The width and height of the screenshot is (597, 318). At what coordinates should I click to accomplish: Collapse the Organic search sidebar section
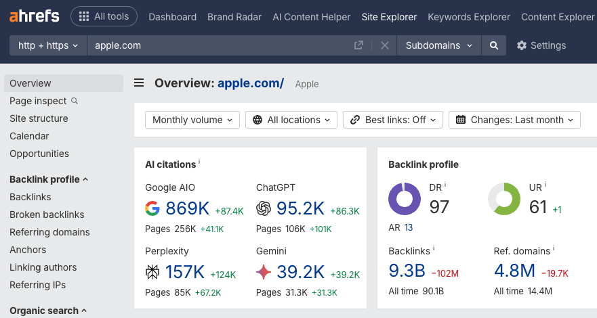[48, 311]
